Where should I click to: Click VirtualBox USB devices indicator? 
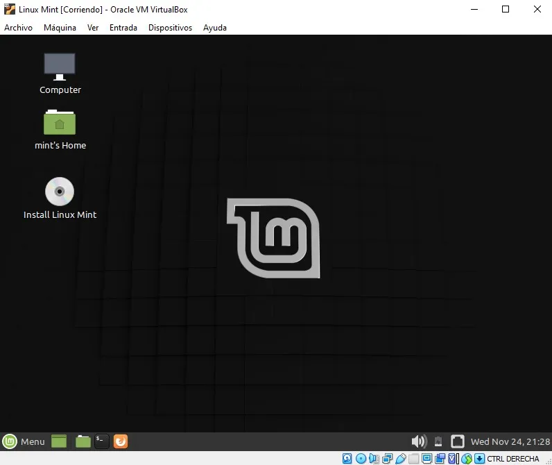[x=401, y=458]
